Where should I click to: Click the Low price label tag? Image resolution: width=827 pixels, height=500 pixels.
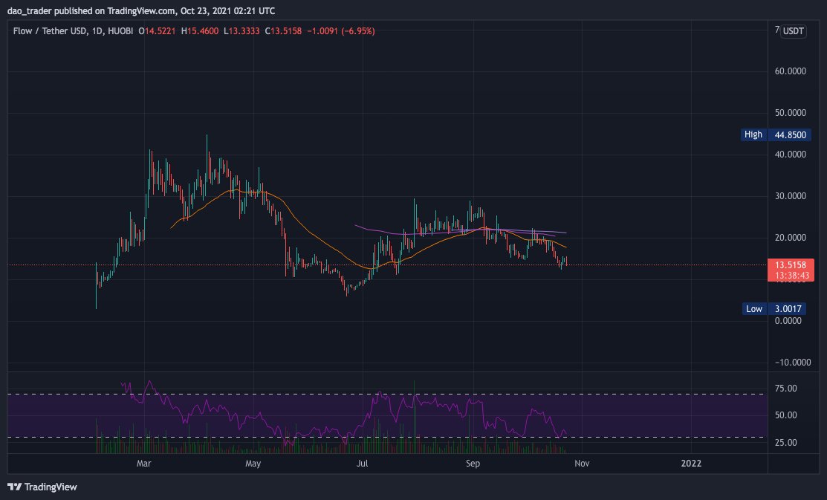click(753, 308)
